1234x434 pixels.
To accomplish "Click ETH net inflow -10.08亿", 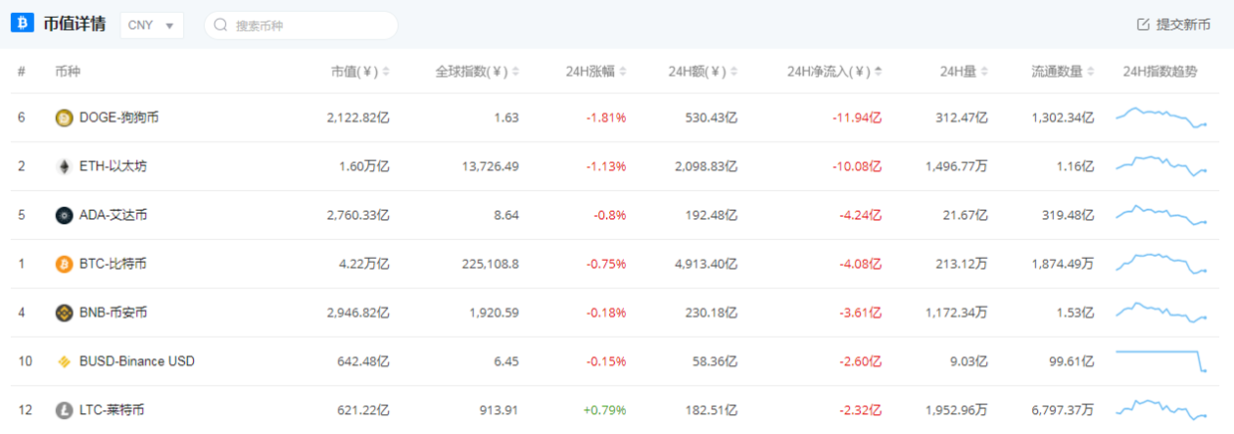I will point(857,166).
